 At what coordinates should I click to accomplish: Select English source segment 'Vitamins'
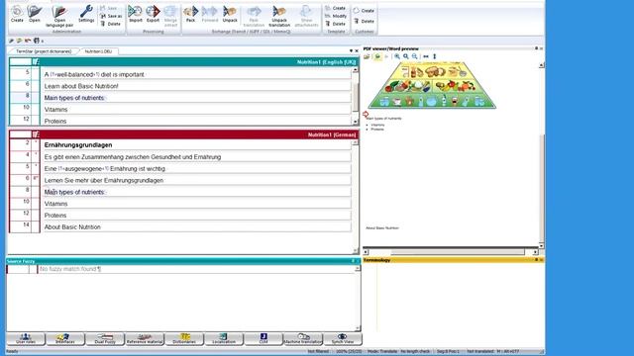pos(197,110)
